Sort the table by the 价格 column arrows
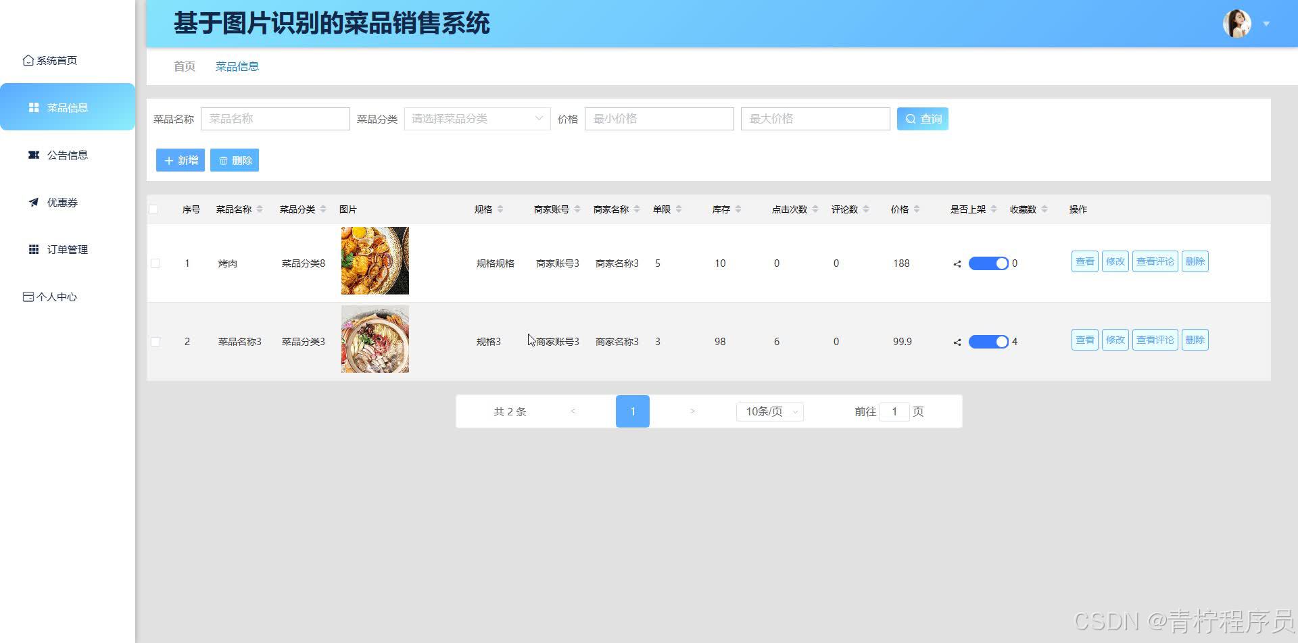Image resolution: width=1298 pixels, height=643 pixels. [917, 209]
